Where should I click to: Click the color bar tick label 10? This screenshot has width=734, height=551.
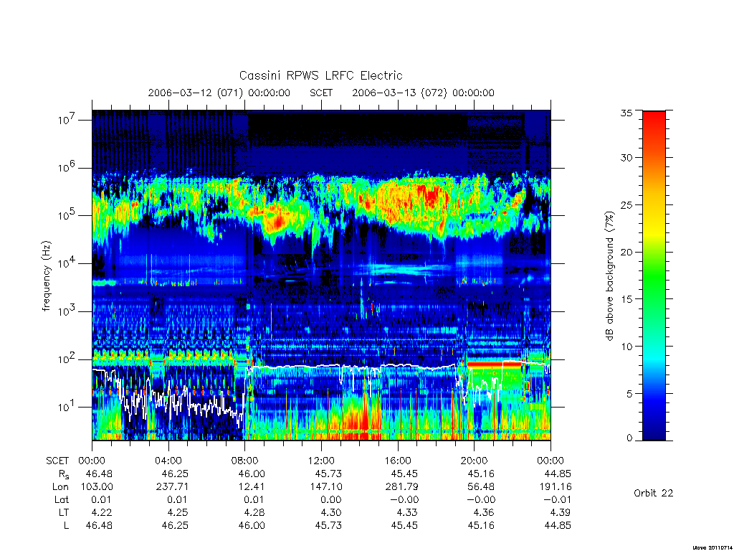(x=626, y=347)
